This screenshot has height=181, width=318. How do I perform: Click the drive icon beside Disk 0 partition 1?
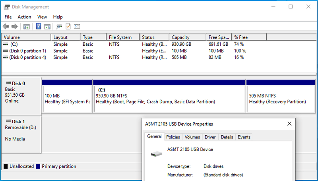coord(6,51)
